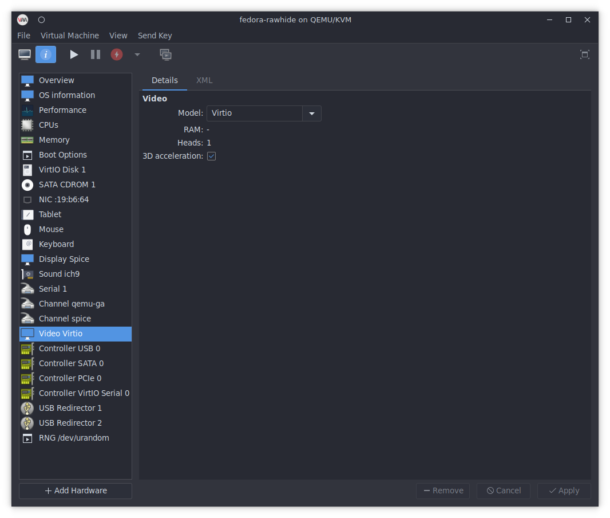This screenshot has height=518, width=610.
Task: Disable the 3D acceleration checkbox
Action: 212,156
